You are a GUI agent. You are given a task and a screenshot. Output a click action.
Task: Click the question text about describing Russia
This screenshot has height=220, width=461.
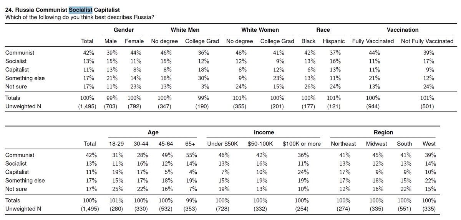point(77,17)
